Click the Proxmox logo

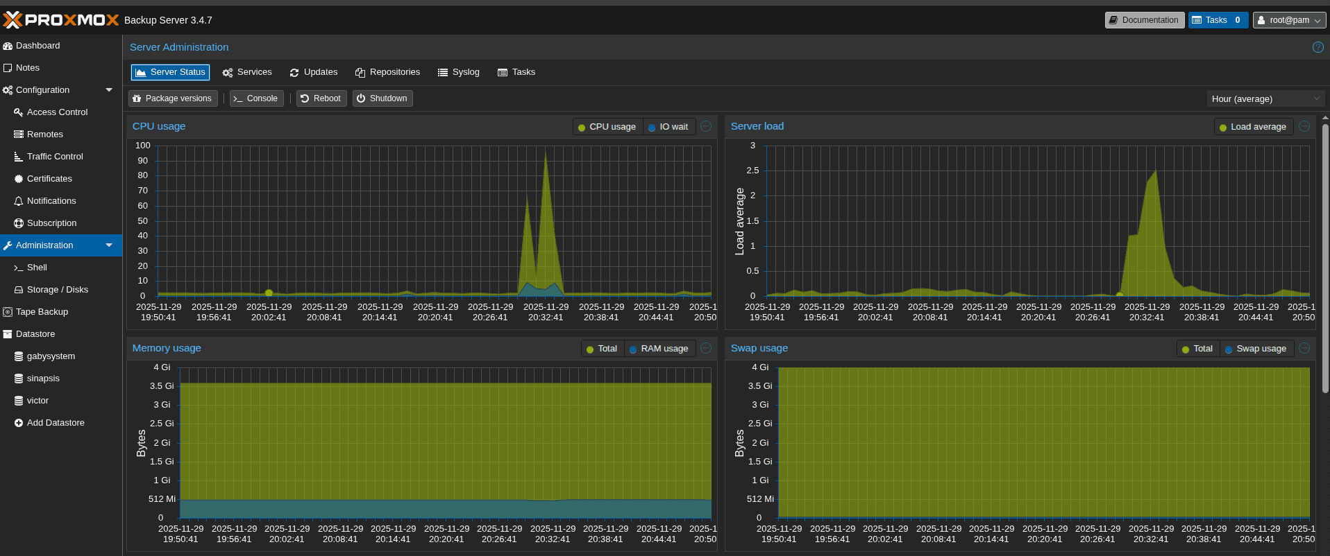click(x=61, y=20)
